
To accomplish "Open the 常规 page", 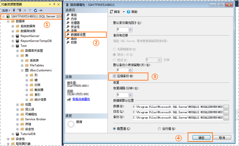I will coord(74,15).
